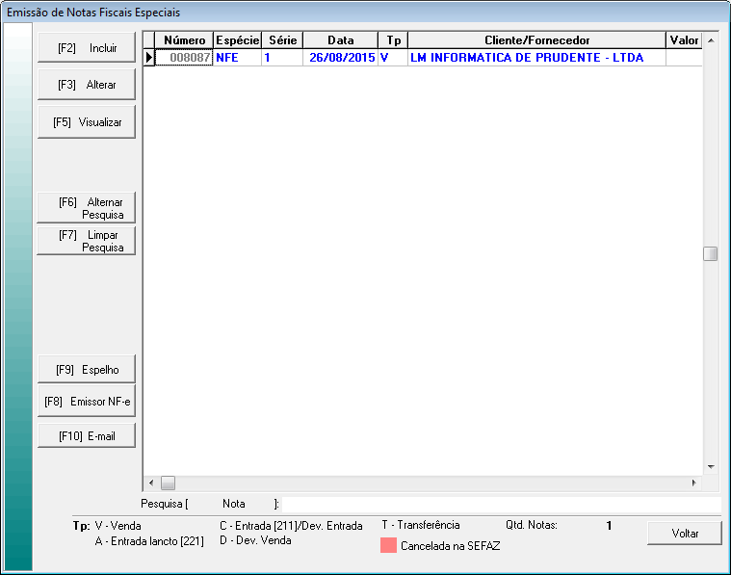The image size is (731, 575).
Task: Click the red Cancelada na SEFAZ swatch
Action: pos(389,545)
